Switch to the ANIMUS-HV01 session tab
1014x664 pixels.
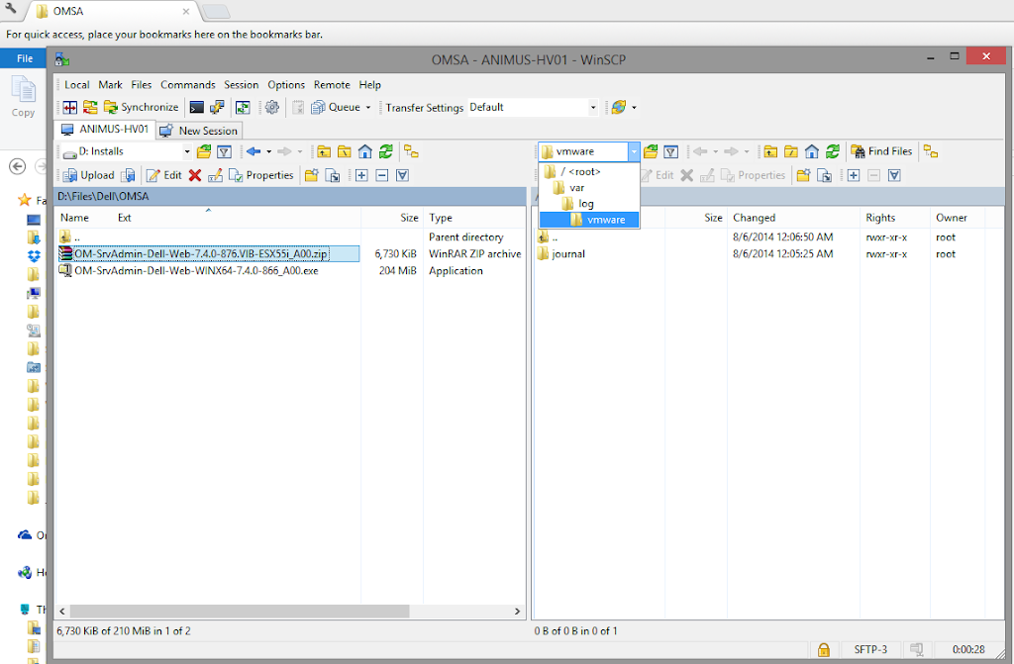click(x=105, y=130)
